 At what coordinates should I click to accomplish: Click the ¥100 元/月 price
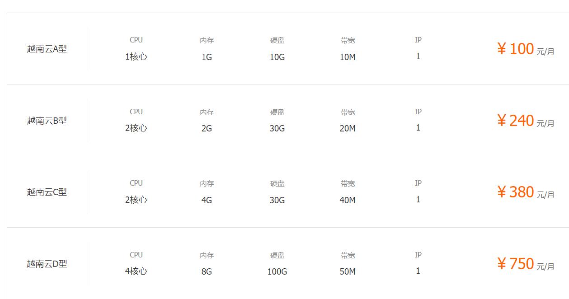[526, 49]
